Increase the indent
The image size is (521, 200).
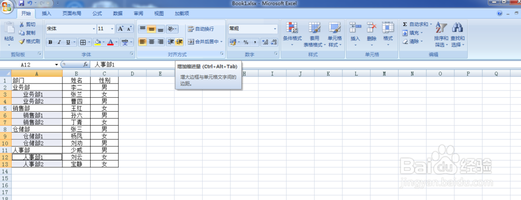179,42
